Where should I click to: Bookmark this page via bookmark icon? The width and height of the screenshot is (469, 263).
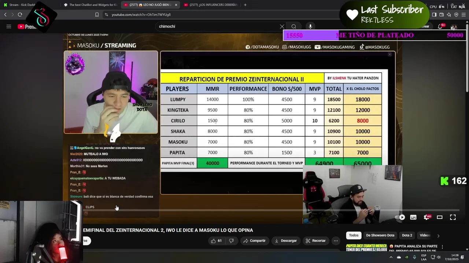coord(97,15)
